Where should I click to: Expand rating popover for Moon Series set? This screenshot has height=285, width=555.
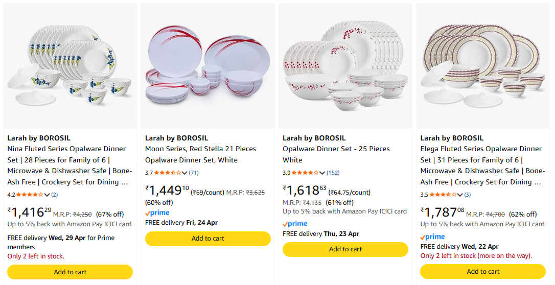[184, 173]
